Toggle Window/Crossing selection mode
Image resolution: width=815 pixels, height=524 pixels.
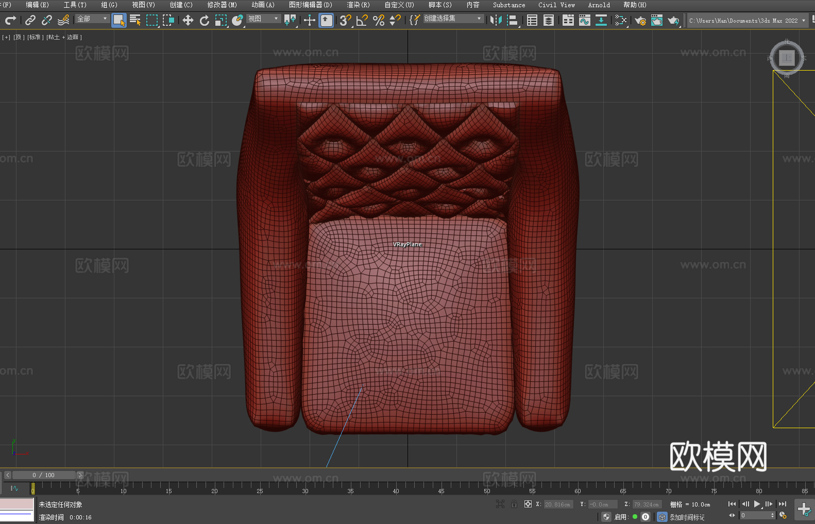click(x=168, y=20)
